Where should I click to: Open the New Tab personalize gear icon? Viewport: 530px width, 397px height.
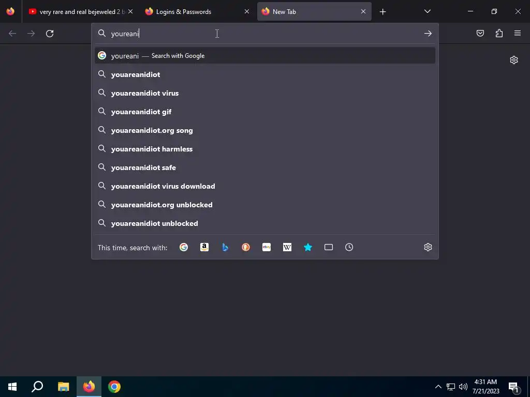coord(514,60)
